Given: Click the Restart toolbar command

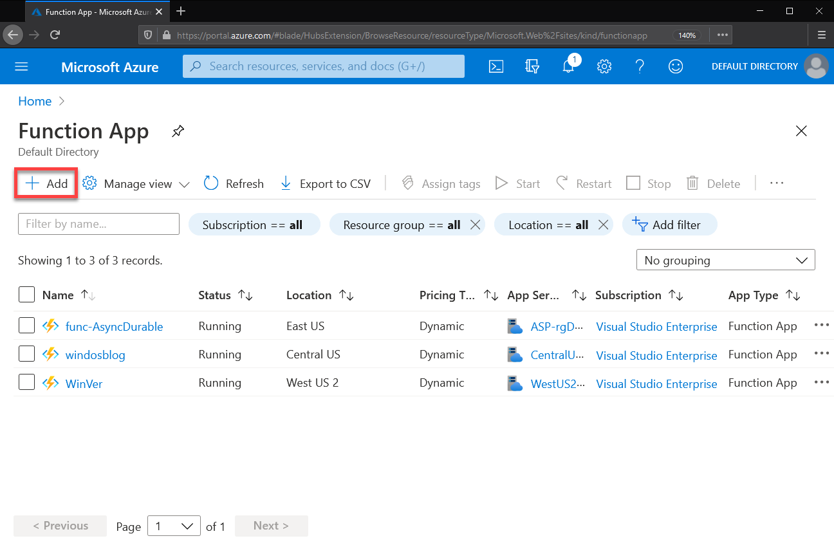Looking at the screenshot, I should [584, 183].
